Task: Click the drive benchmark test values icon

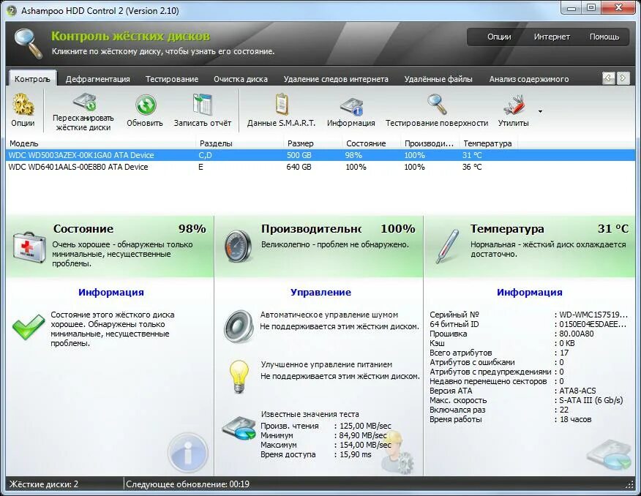Action: (239, 428)
